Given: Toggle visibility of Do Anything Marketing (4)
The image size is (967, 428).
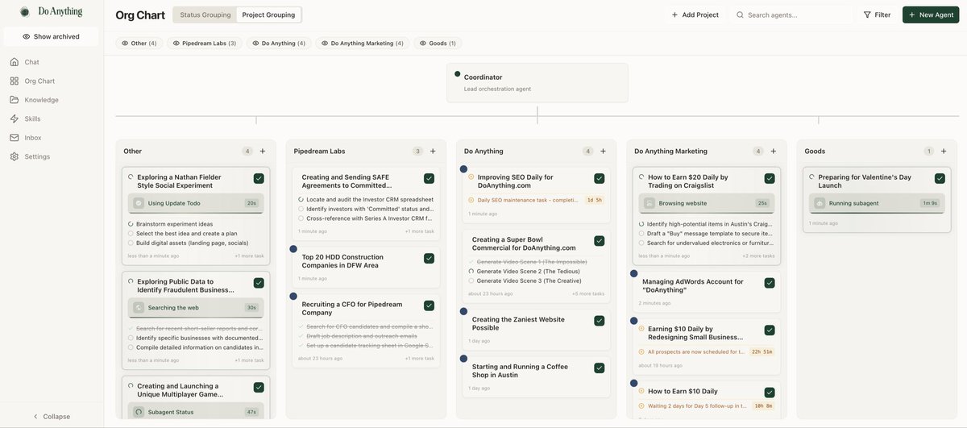Looking at the screenshot, I should click(x=361, y=44).
